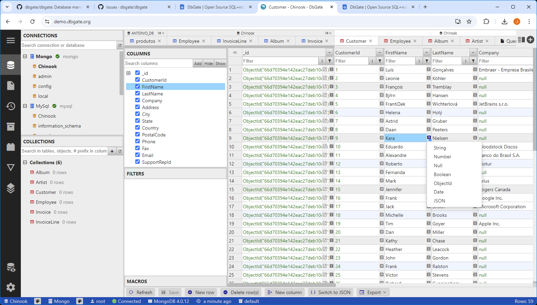Close the Customer tab
Viewport: 537px width, 305px height.
click(371, 41)
